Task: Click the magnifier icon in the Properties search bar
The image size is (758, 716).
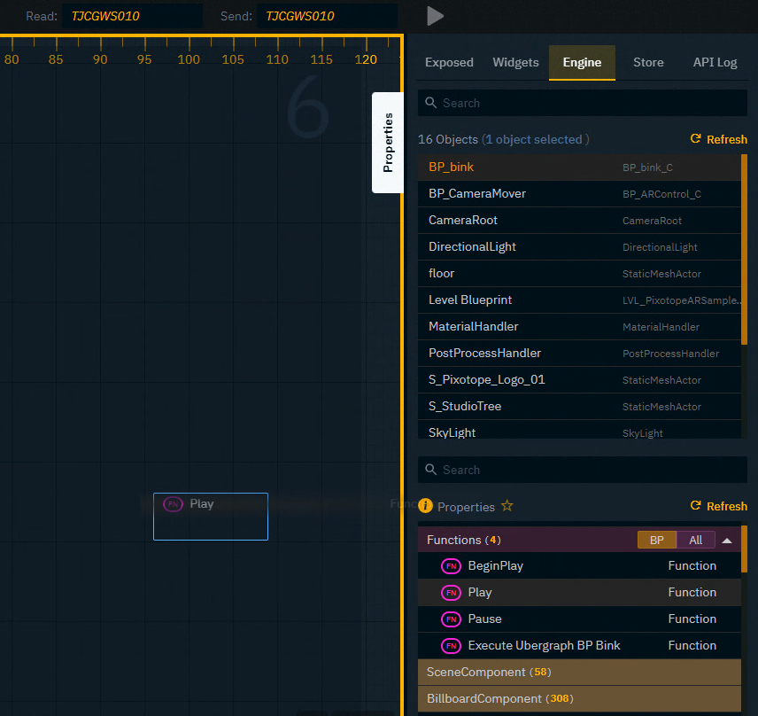Action: point(431,470)
